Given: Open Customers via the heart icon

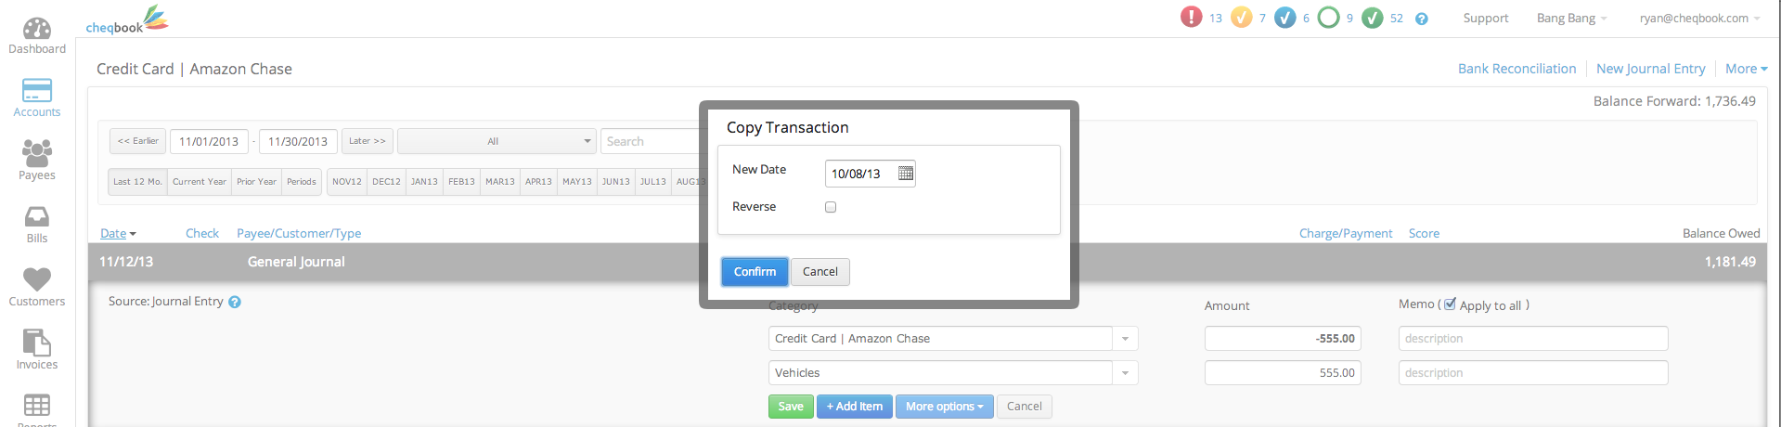Looking at the screenshot, I should 37,279.
